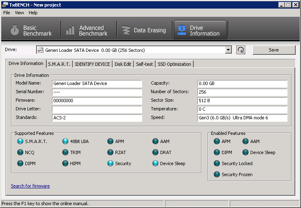Click the drive icon in the Drive combo box
Screen dimensions: 301x208
point(41,50)
